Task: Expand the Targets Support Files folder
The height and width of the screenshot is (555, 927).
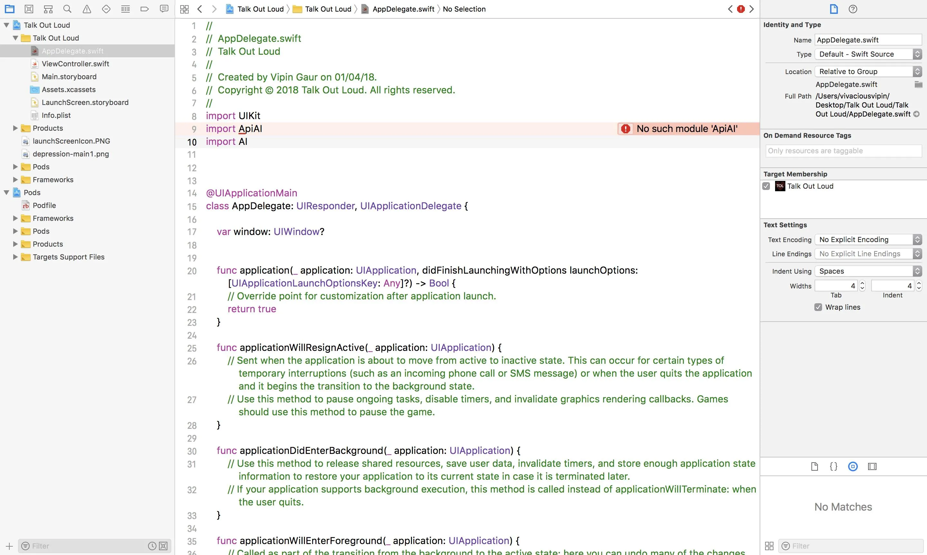Action: 15,257
